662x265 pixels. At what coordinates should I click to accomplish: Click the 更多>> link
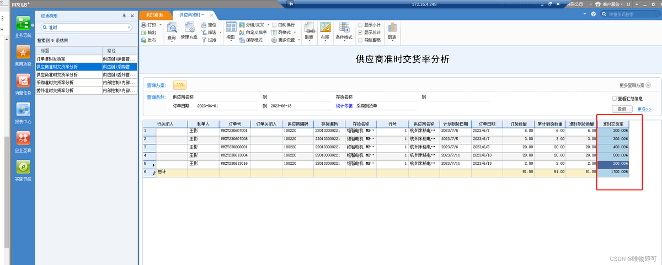(x=644, y=109)
